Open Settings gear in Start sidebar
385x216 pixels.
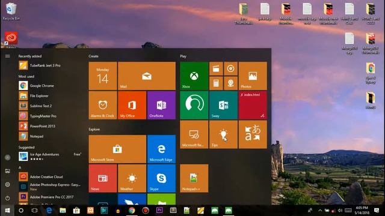[x=7, y=184]
